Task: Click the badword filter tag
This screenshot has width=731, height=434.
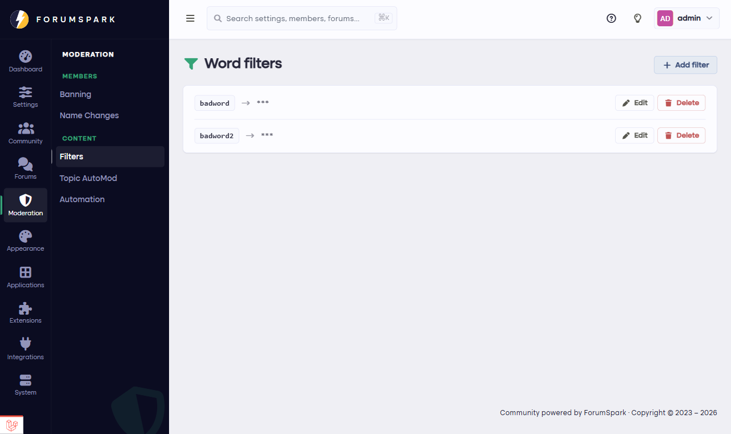Action: click(x=215, y=103)
